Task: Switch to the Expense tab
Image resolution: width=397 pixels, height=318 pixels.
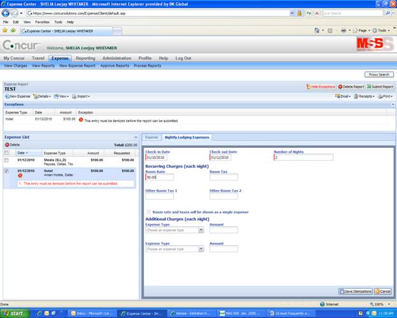Action: 152,137
